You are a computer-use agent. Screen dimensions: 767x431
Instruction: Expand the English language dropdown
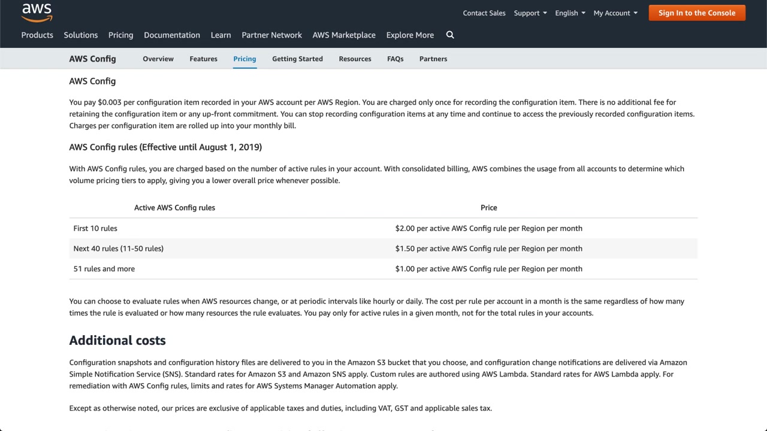570,13
